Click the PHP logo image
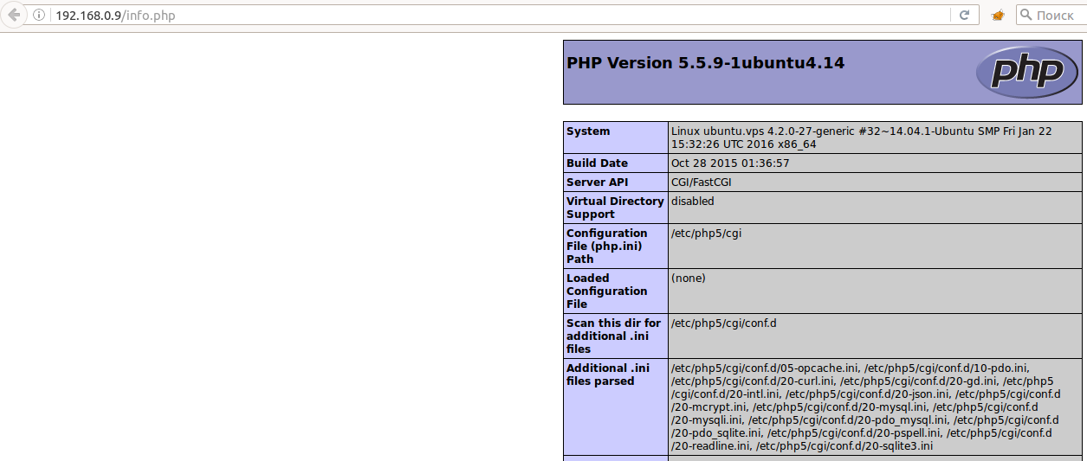 1026,71
